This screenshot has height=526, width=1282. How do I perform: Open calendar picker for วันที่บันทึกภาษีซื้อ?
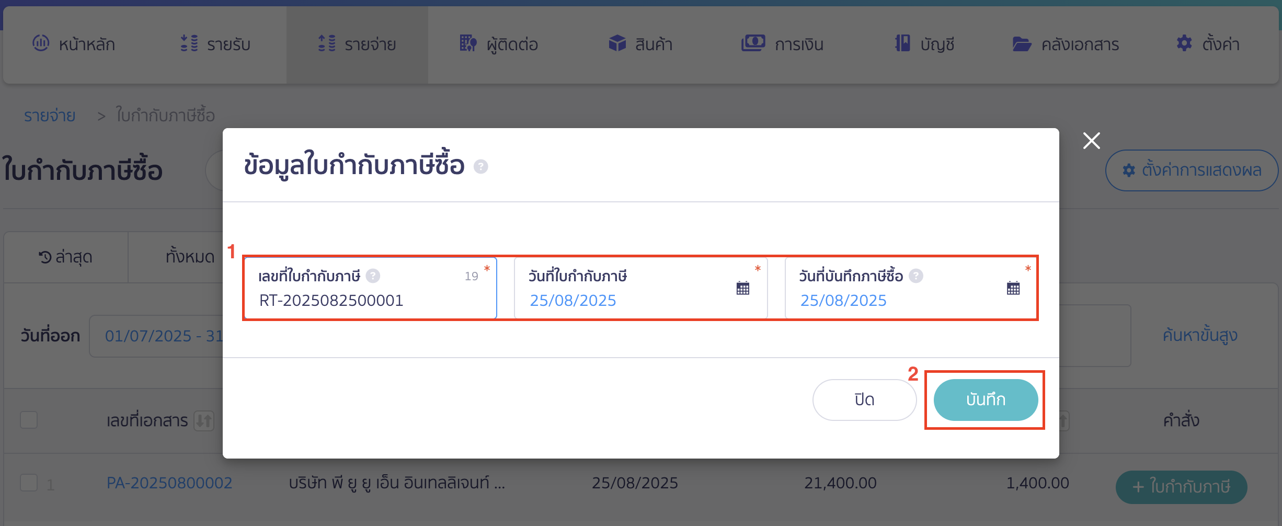1013,288
